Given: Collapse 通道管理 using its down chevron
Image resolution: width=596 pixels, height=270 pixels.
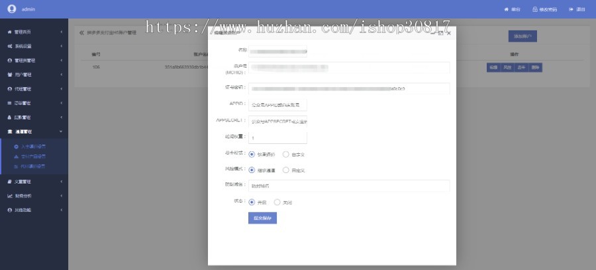Looking at the screenshot, I should coord(61,131).
